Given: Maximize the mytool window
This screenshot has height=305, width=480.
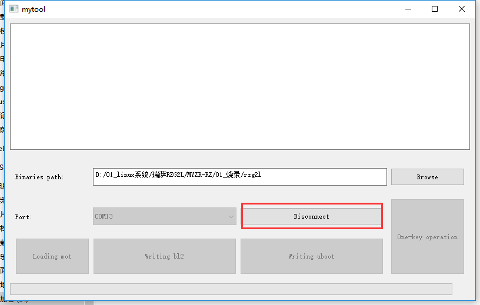Looking at the screenshot, I should point(435,9).
